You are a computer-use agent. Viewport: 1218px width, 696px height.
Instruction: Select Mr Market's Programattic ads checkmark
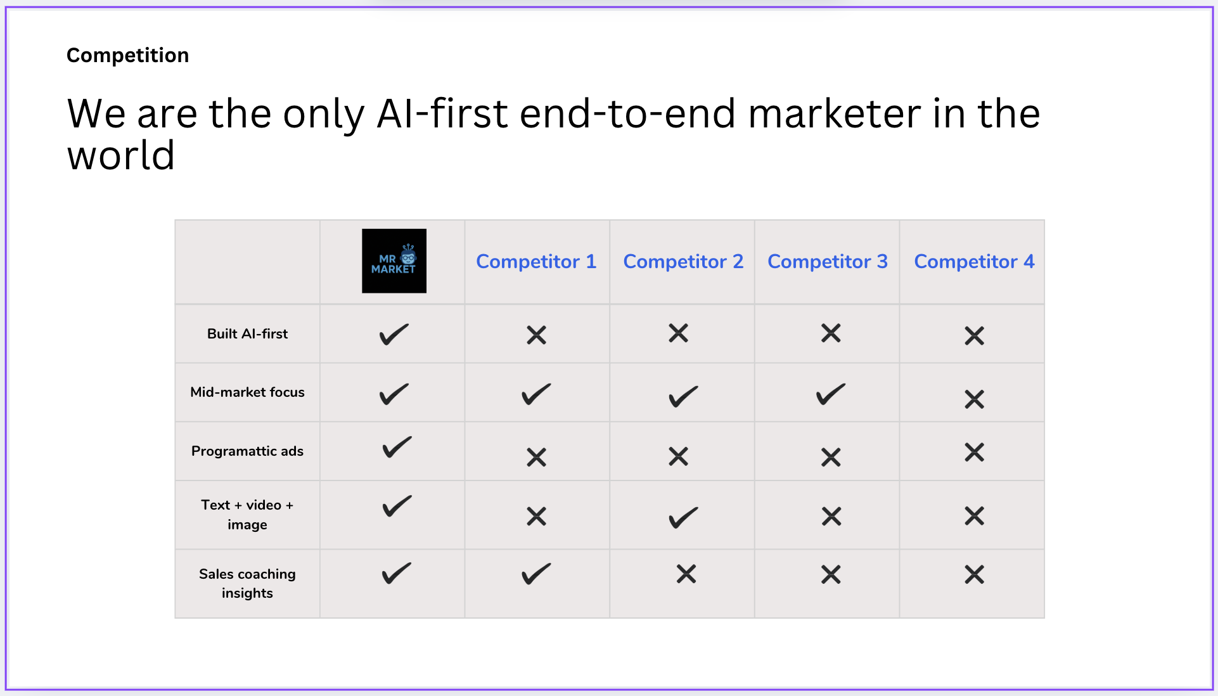(x=397, y=447)
